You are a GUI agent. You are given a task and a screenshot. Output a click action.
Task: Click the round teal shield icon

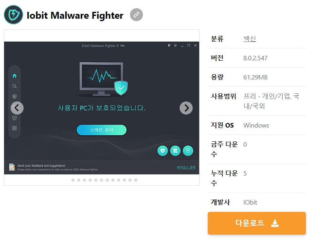point(163,151)
